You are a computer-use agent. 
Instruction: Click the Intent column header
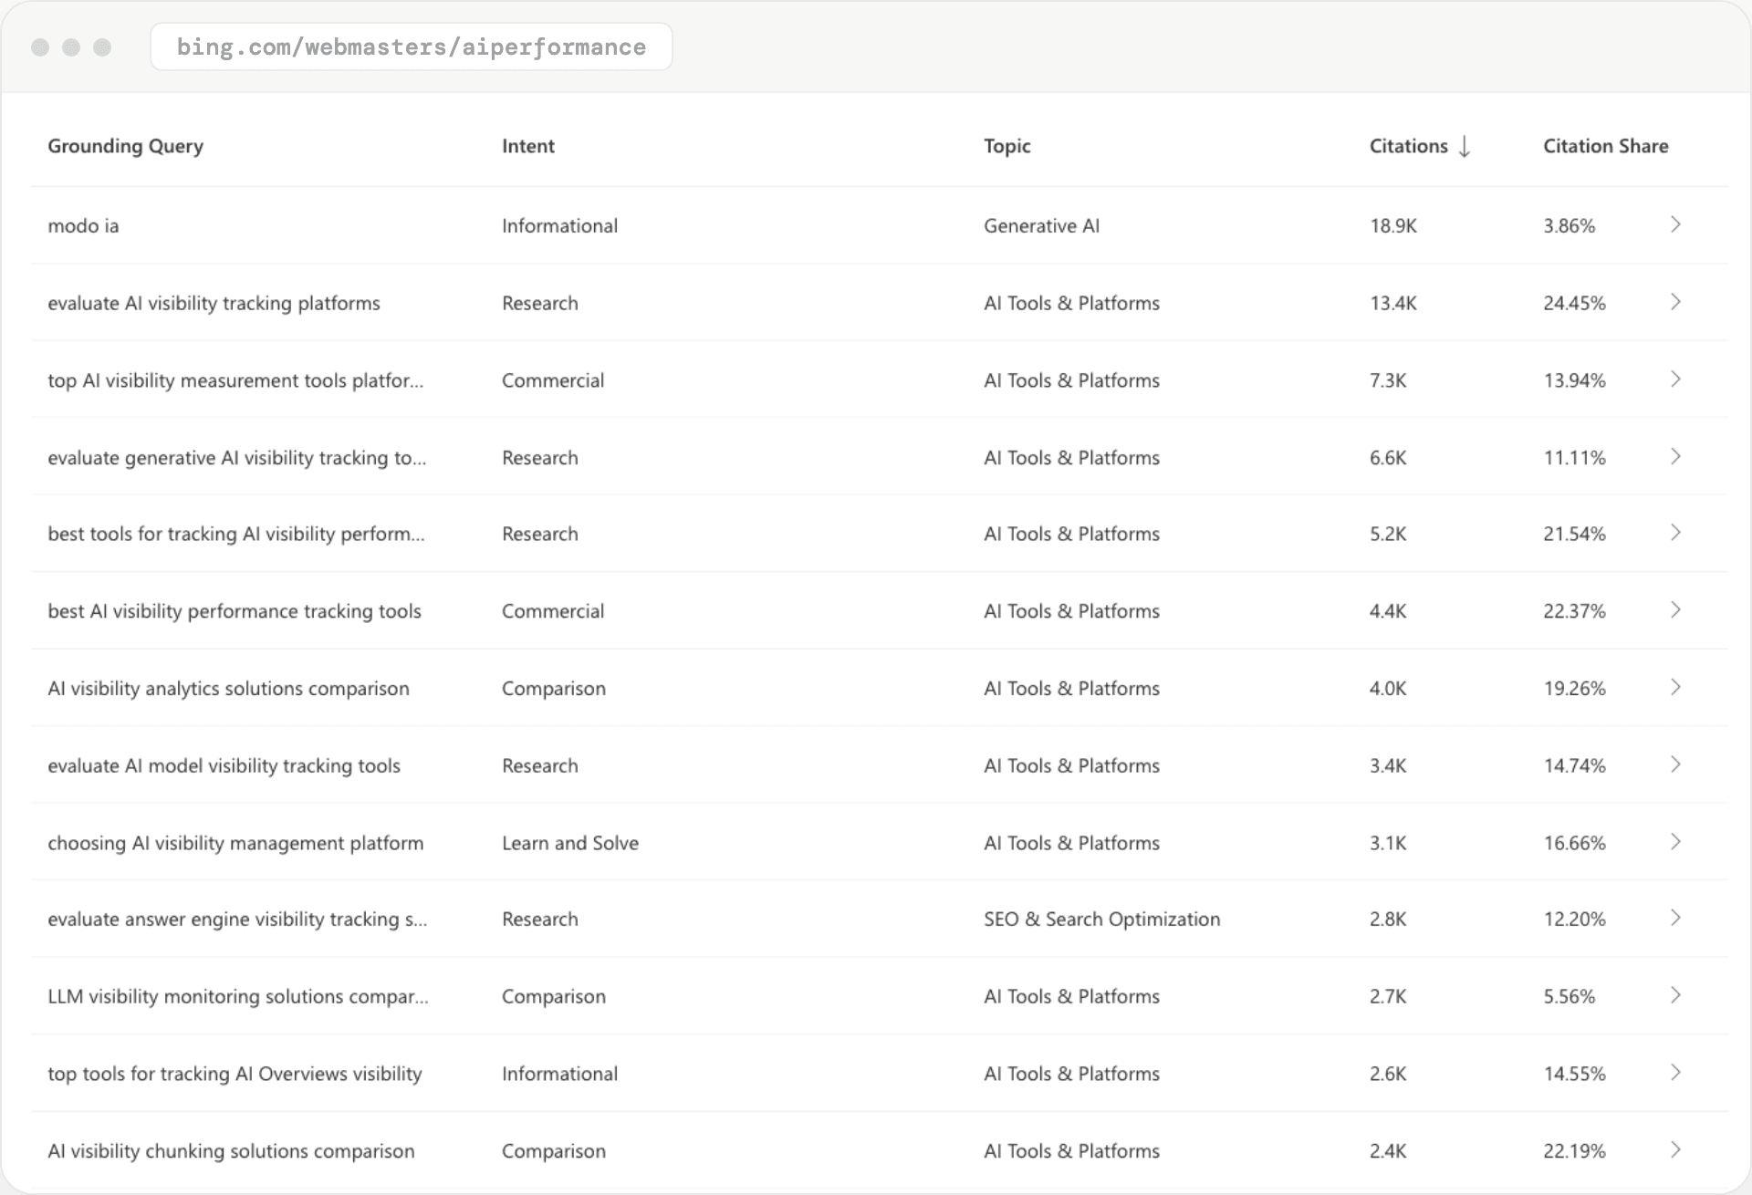528,146
